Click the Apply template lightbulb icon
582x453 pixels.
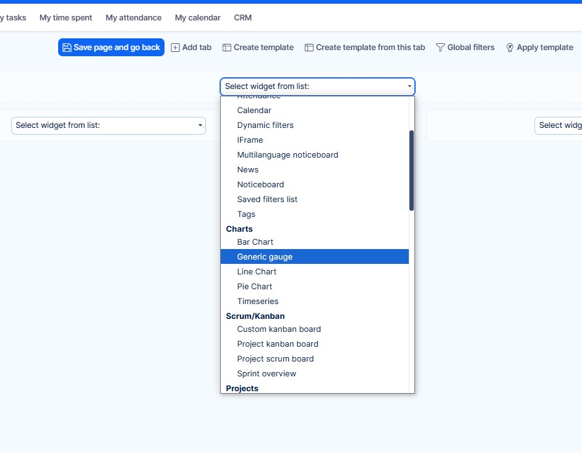[x=510, y=48]
